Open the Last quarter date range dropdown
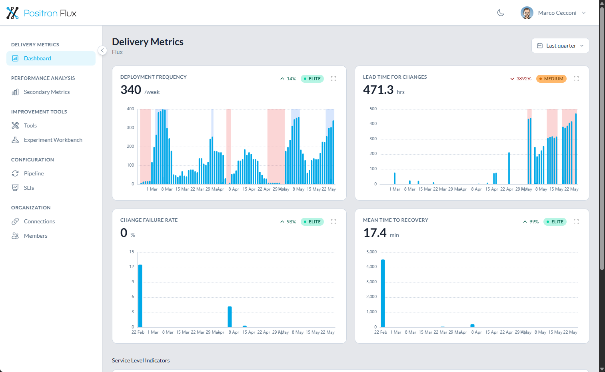Image resolution: width=605 pixels, height=372 pixels. (560, 46)
